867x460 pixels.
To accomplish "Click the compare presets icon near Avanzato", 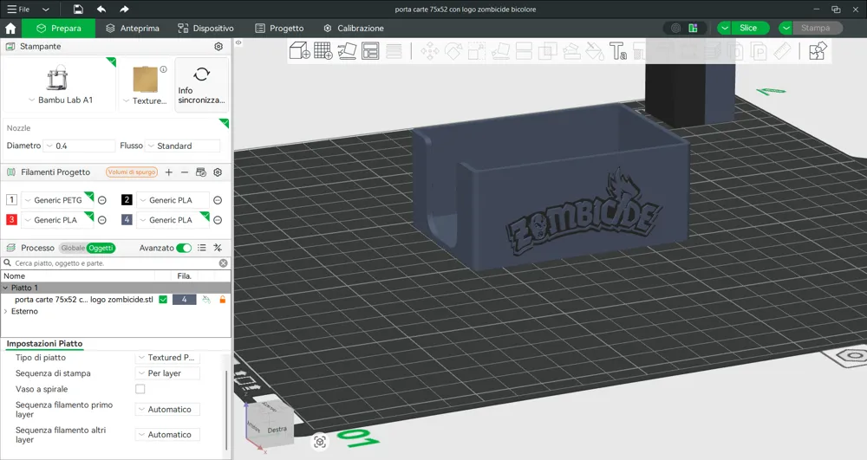I will click(x=218, y=248).
